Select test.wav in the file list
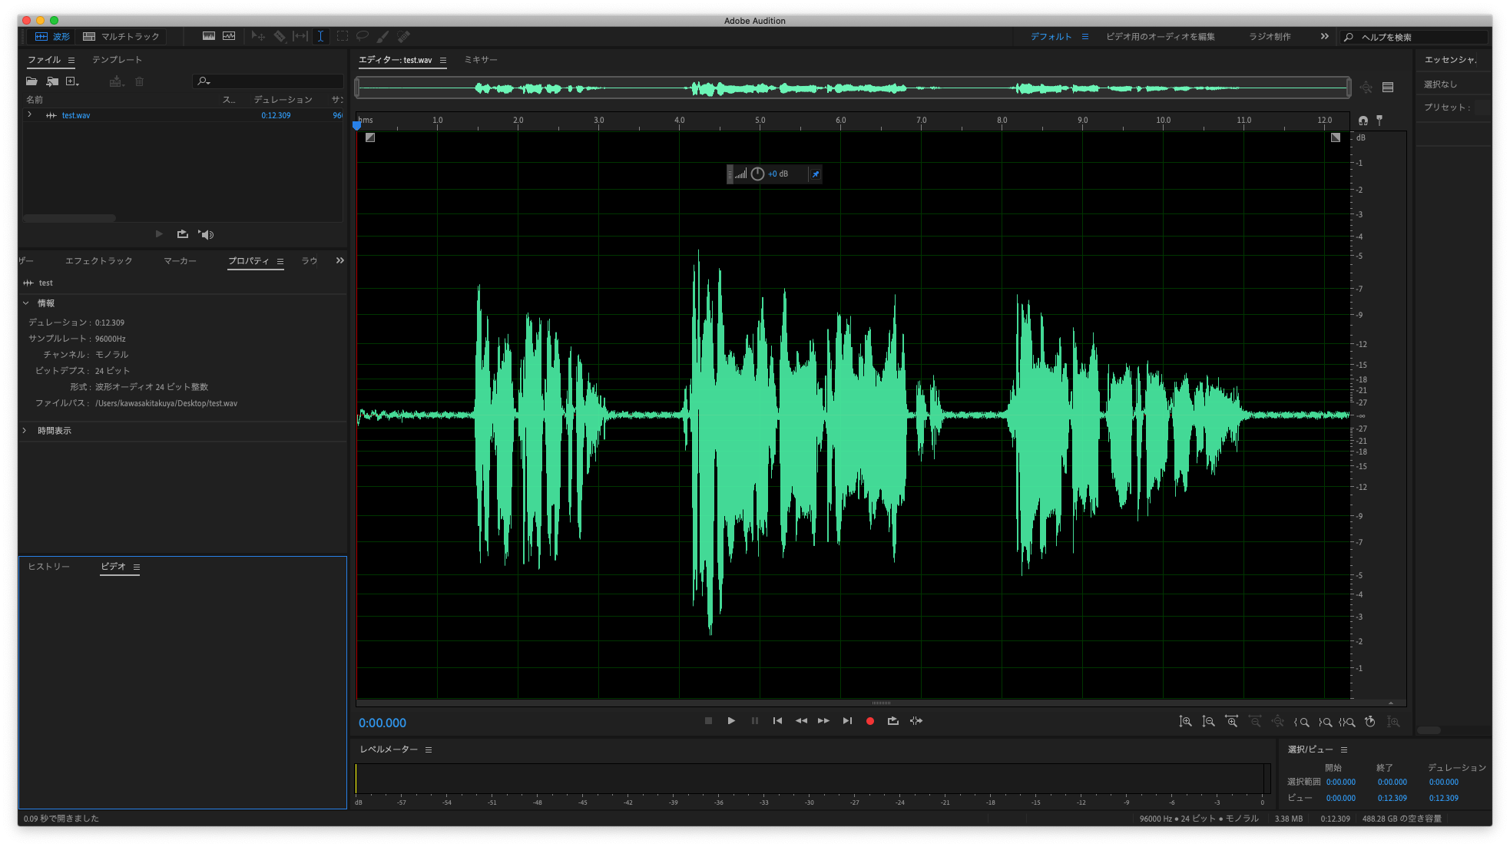Image resolution: width=1510 pixels, height=847 pixels. tap(76, 115)
